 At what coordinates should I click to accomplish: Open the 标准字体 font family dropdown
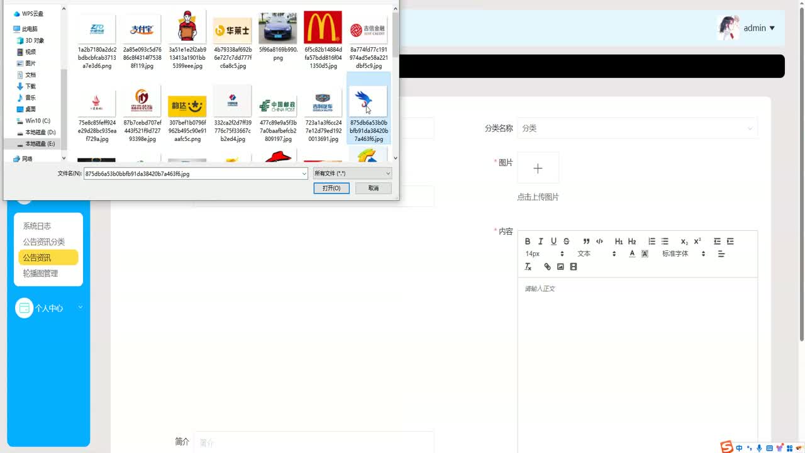[x=684, y=254]
